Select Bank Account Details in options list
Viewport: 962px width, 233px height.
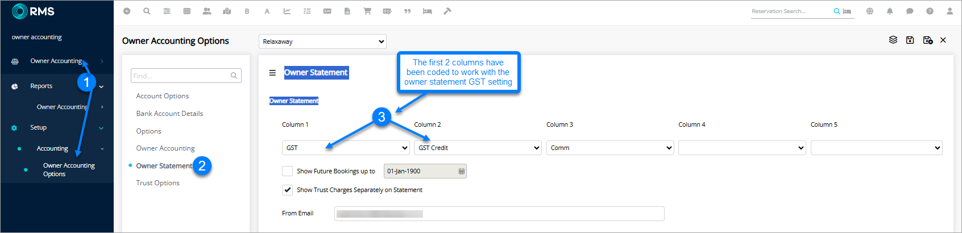coord(169,114)
